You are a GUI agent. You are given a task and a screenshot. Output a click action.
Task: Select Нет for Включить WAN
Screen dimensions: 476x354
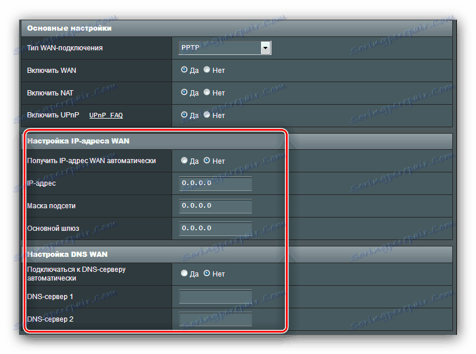point(207,70)
